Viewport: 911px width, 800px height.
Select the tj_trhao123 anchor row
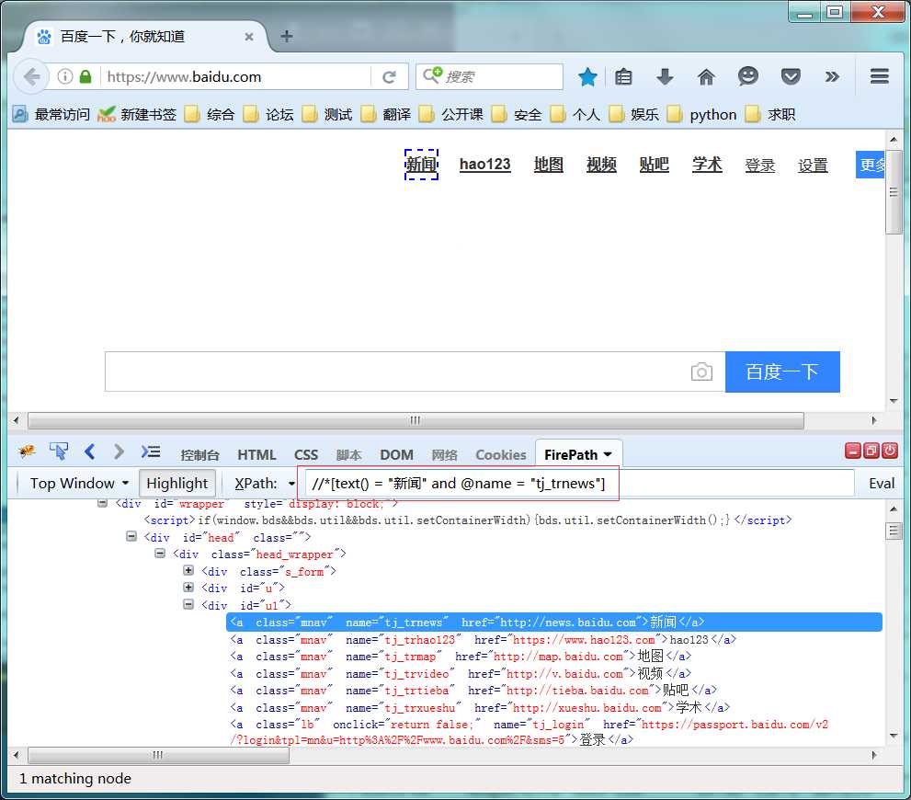pyautogui.click(x=484, y=640)
